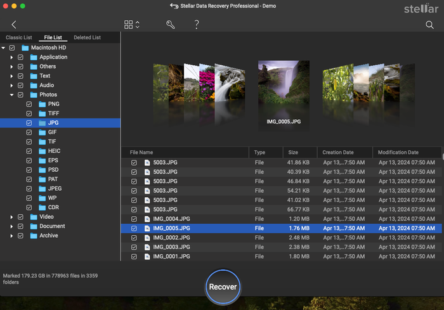Image resolution: width=444 pixels, height=310 pixels.
Task: Uncheck the JPEG folder checkbox
Action: point(29,188)
